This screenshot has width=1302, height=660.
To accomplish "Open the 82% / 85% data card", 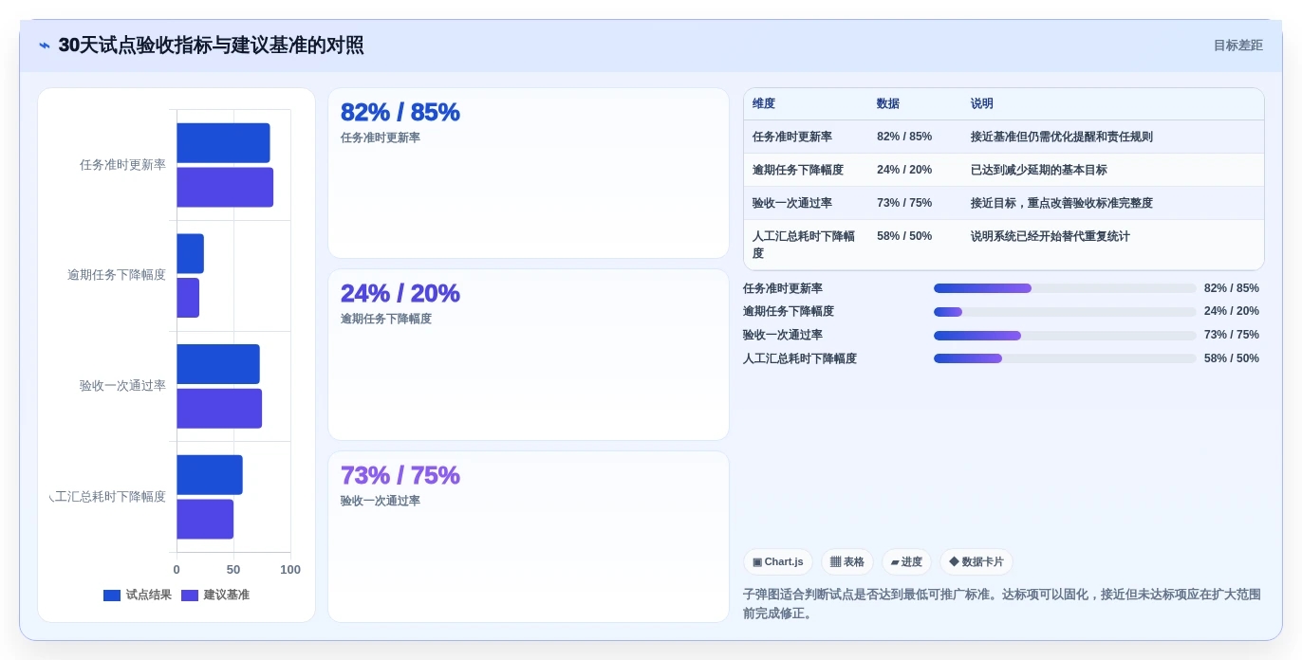I will 529,174.
